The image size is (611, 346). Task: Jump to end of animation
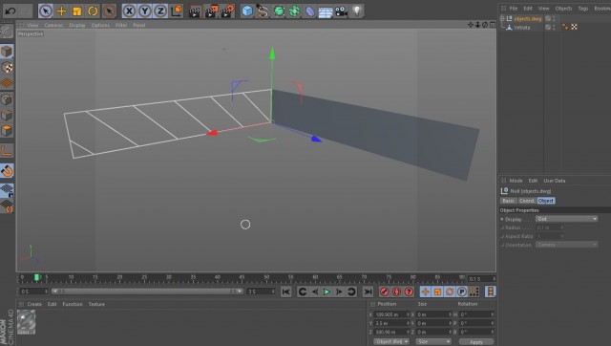pos(368,292)
